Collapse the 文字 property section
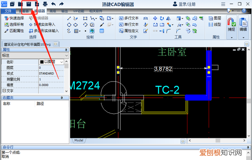Viewport: 252px width, 160px height. coord(4,91)
